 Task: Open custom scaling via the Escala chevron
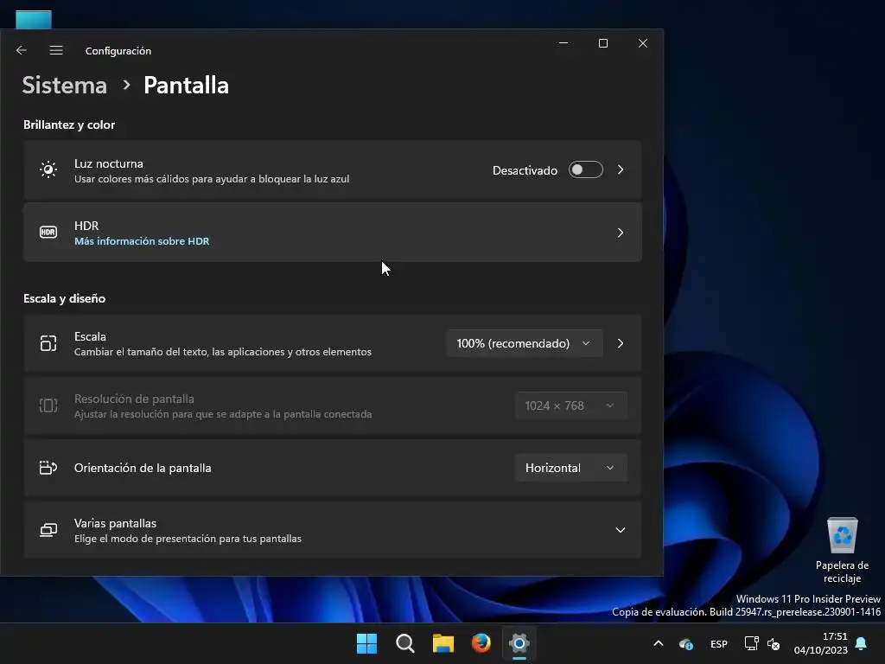pyautogui.click(x=621, y=343)
